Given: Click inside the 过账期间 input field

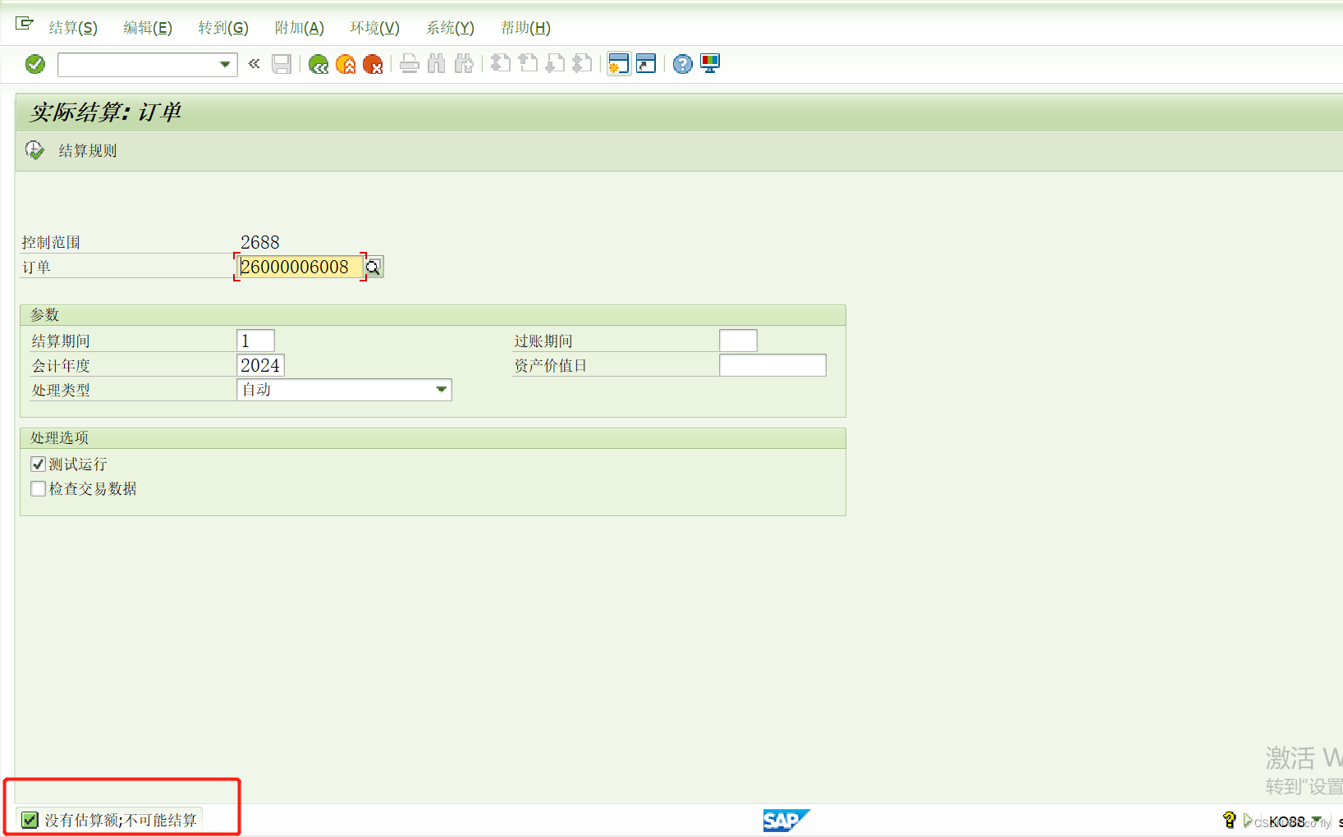Looking at the screenshot, I should click(x=737, y=340).
